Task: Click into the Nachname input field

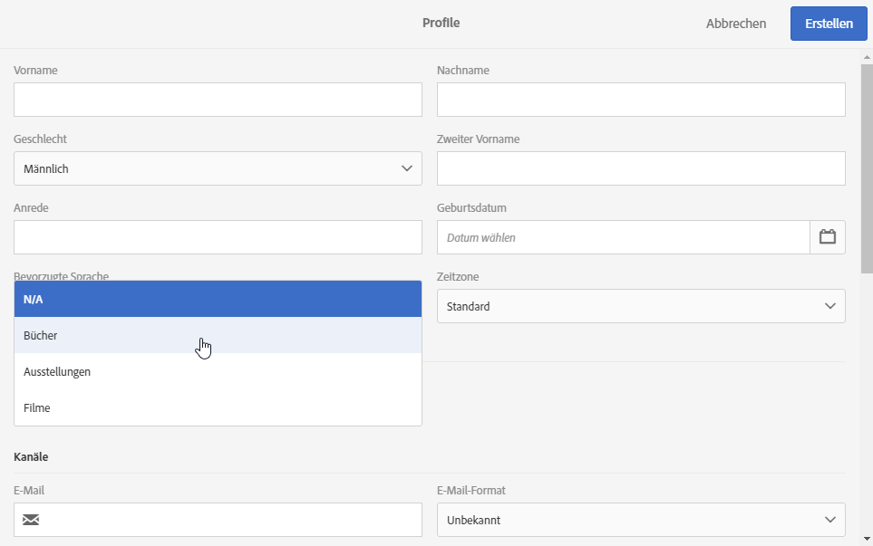Action: point(640,100)
